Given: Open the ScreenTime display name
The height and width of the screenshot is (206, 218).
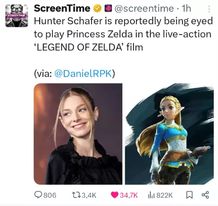Looking at the screenshot, I should tap(62, 8).
